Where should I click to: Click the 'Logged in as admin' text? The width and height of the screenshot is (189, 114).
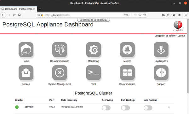pos(165,36)
